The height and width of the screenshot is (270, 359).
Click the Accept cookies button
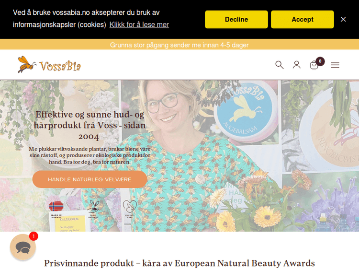(x=302, y=20)
